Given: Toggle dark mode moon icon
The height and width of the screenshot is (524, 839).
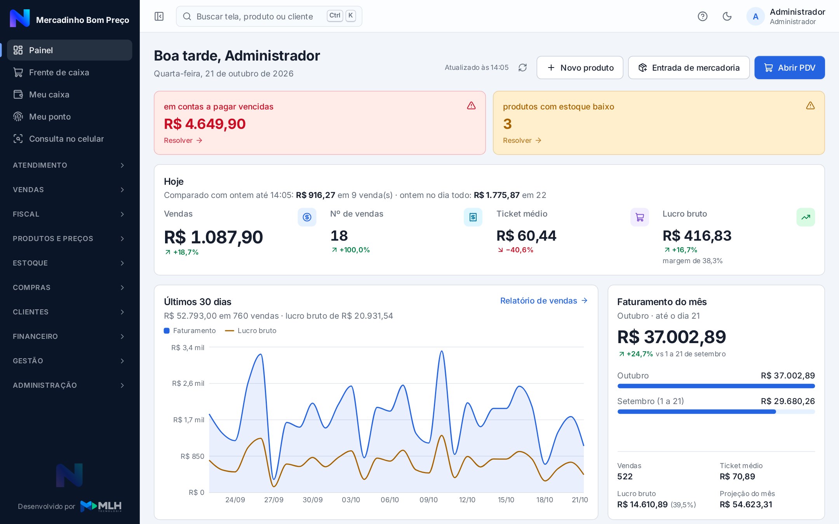Looking at the screenshot, I should (727, 16).
